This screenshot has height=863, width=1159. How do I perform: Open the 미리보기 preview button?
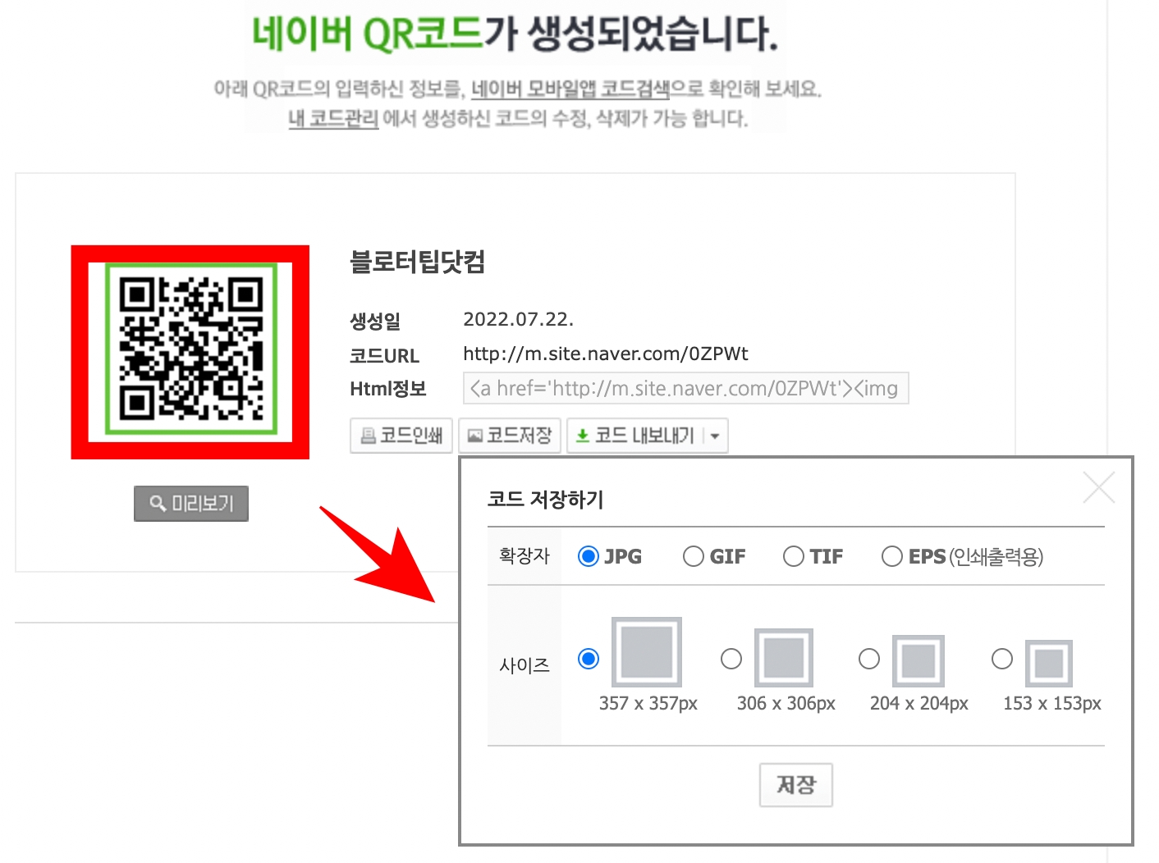(x=191, y=504)
